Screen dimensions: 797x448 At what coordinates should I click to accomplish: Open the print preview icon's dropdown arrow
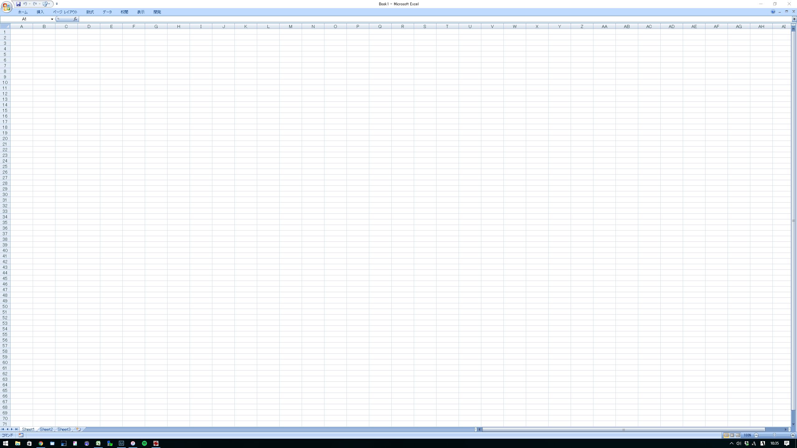coord(49,4)
